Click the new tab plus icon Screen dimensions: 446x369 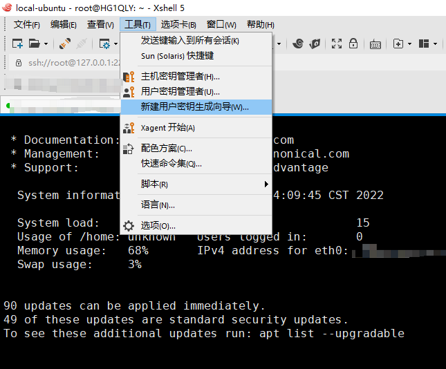pos(398,44)
